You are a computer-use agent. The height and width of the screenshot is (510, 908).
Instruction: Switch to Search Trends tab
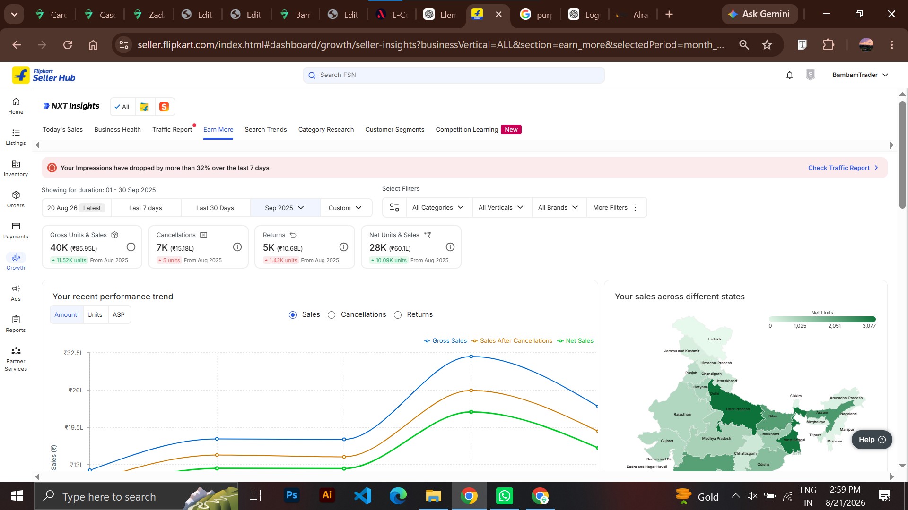(x=266, y=130)
